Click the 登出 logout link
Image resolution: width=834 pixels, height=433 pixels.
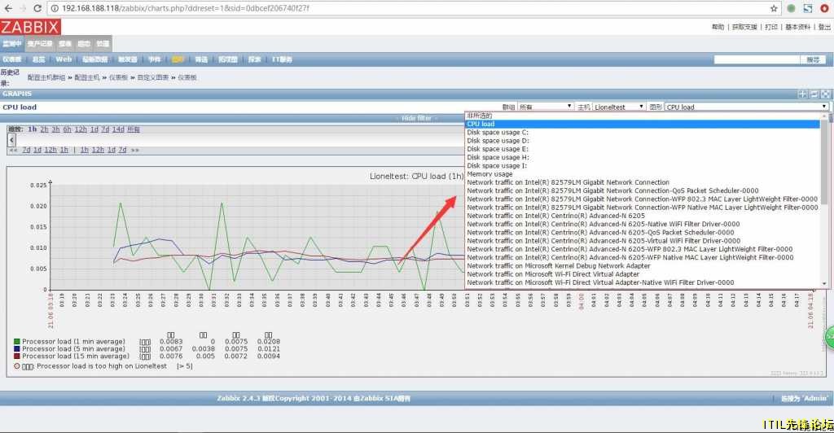tap(824, 27)
